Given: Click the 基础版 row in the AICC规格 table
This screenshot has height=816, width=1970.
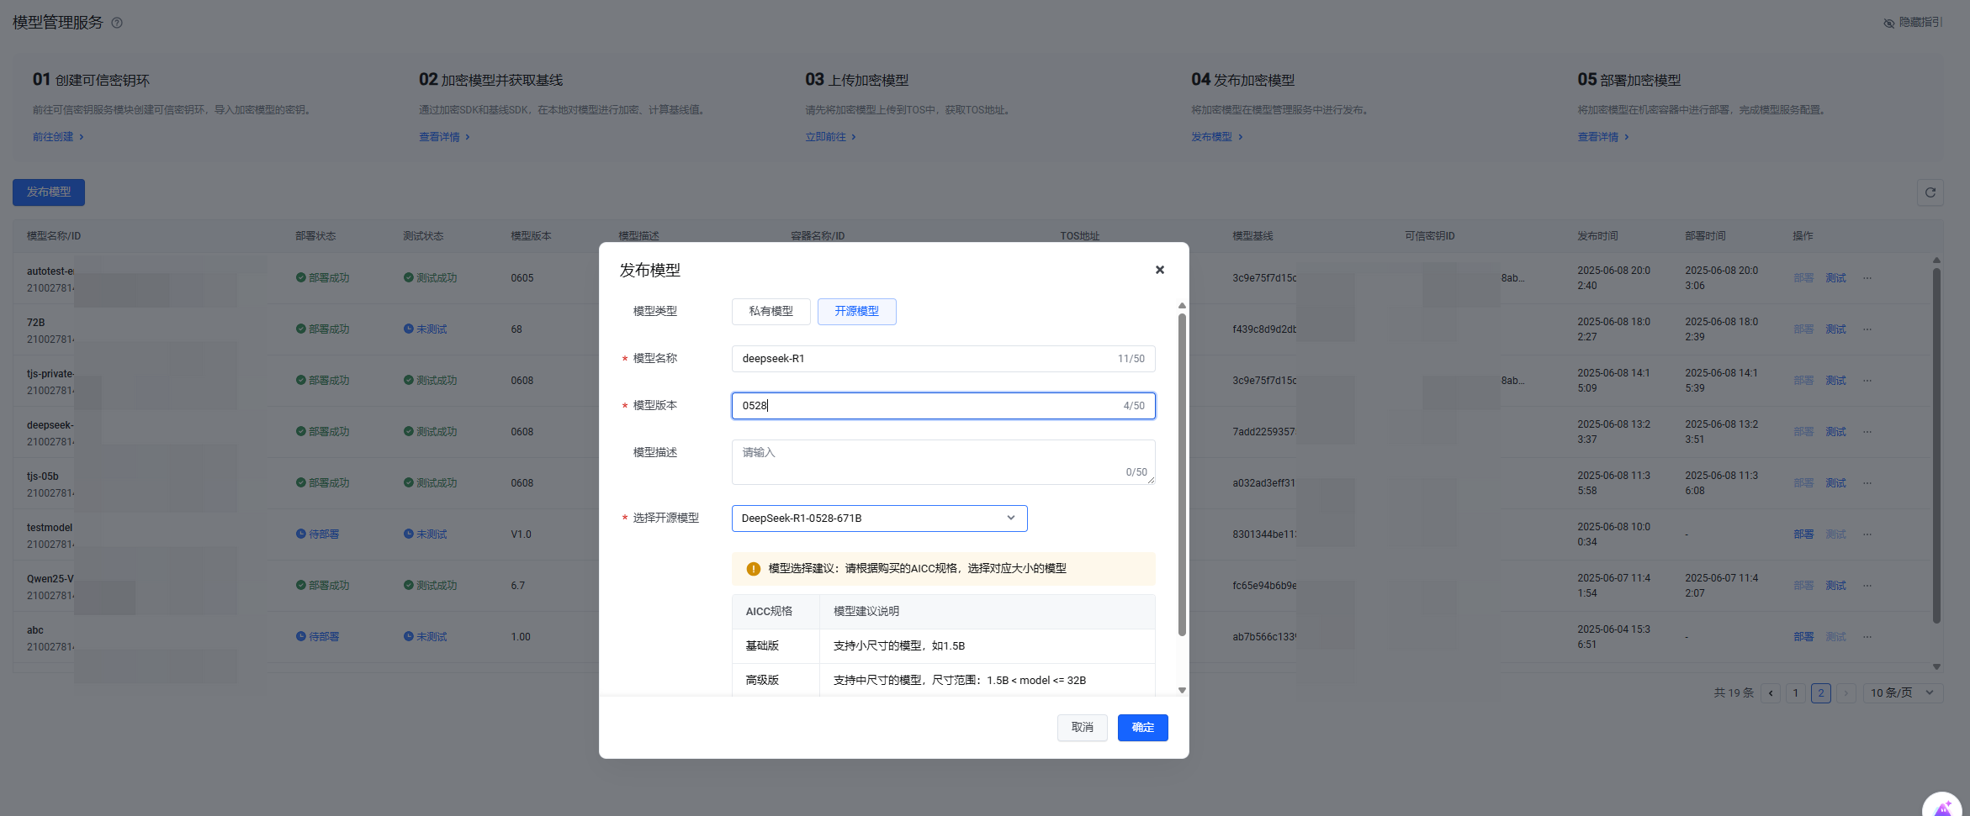Looking at the screenshot, I should [943, 646].
